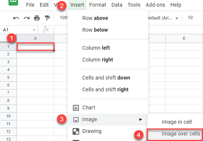
Task: Open the Insert menu
Action: (x=77, y=5)
